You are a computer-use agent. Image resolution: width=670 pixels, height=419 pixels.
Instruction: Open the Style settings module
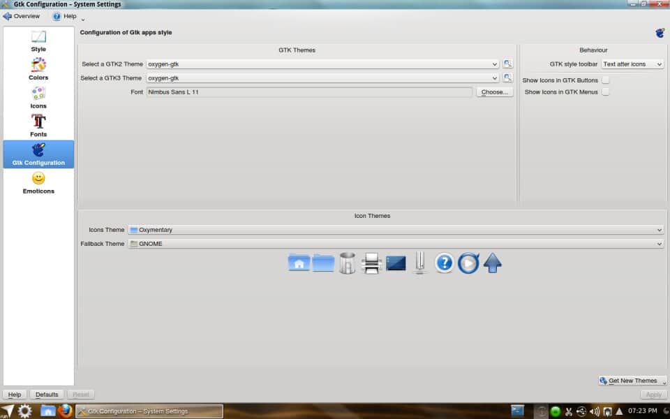tap(38, 41)
